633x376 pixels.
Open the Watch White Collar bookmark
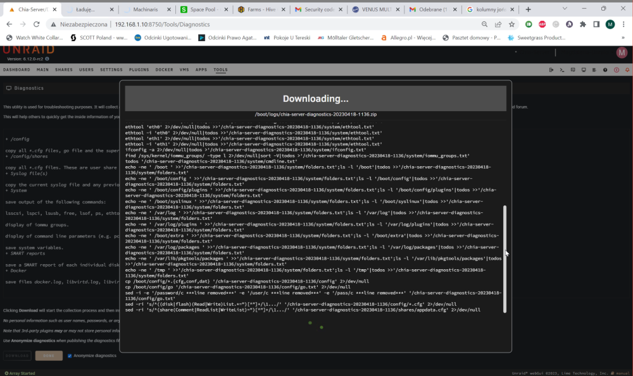coord(35,37)
